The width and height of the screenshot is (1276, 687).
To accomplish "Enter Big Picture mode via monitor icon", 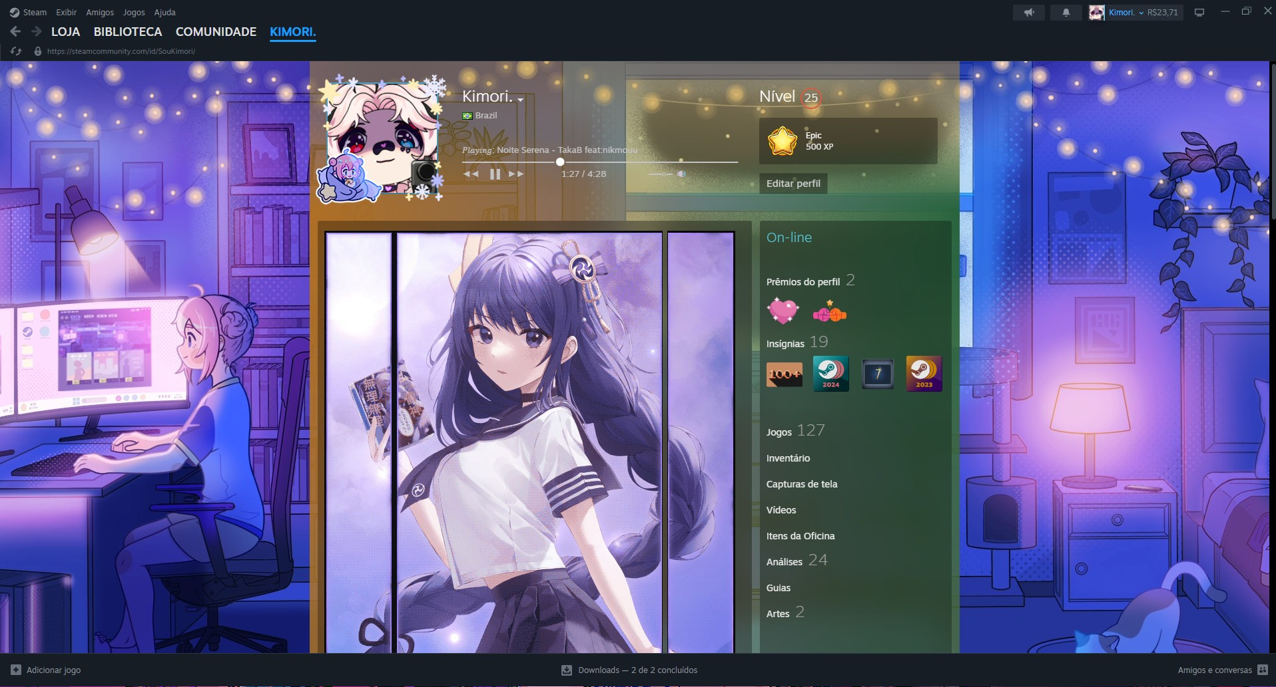I will point(1199,12).
